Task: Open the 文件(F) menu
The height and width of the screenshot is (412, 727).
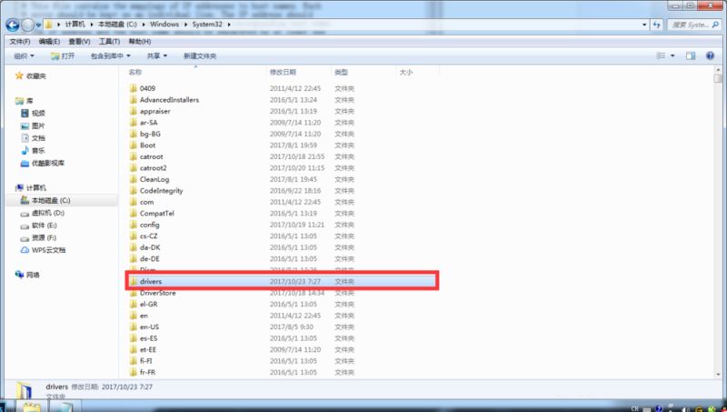Action: click(x=19, y=41)
